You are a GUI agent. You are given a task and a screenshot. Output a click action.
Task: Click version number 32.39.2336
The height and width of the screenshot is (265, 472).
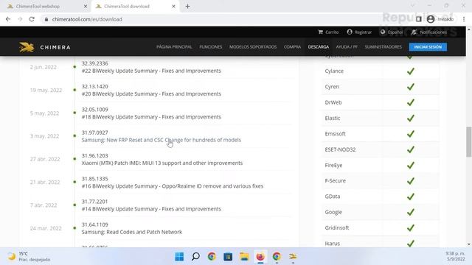point(94,63)
